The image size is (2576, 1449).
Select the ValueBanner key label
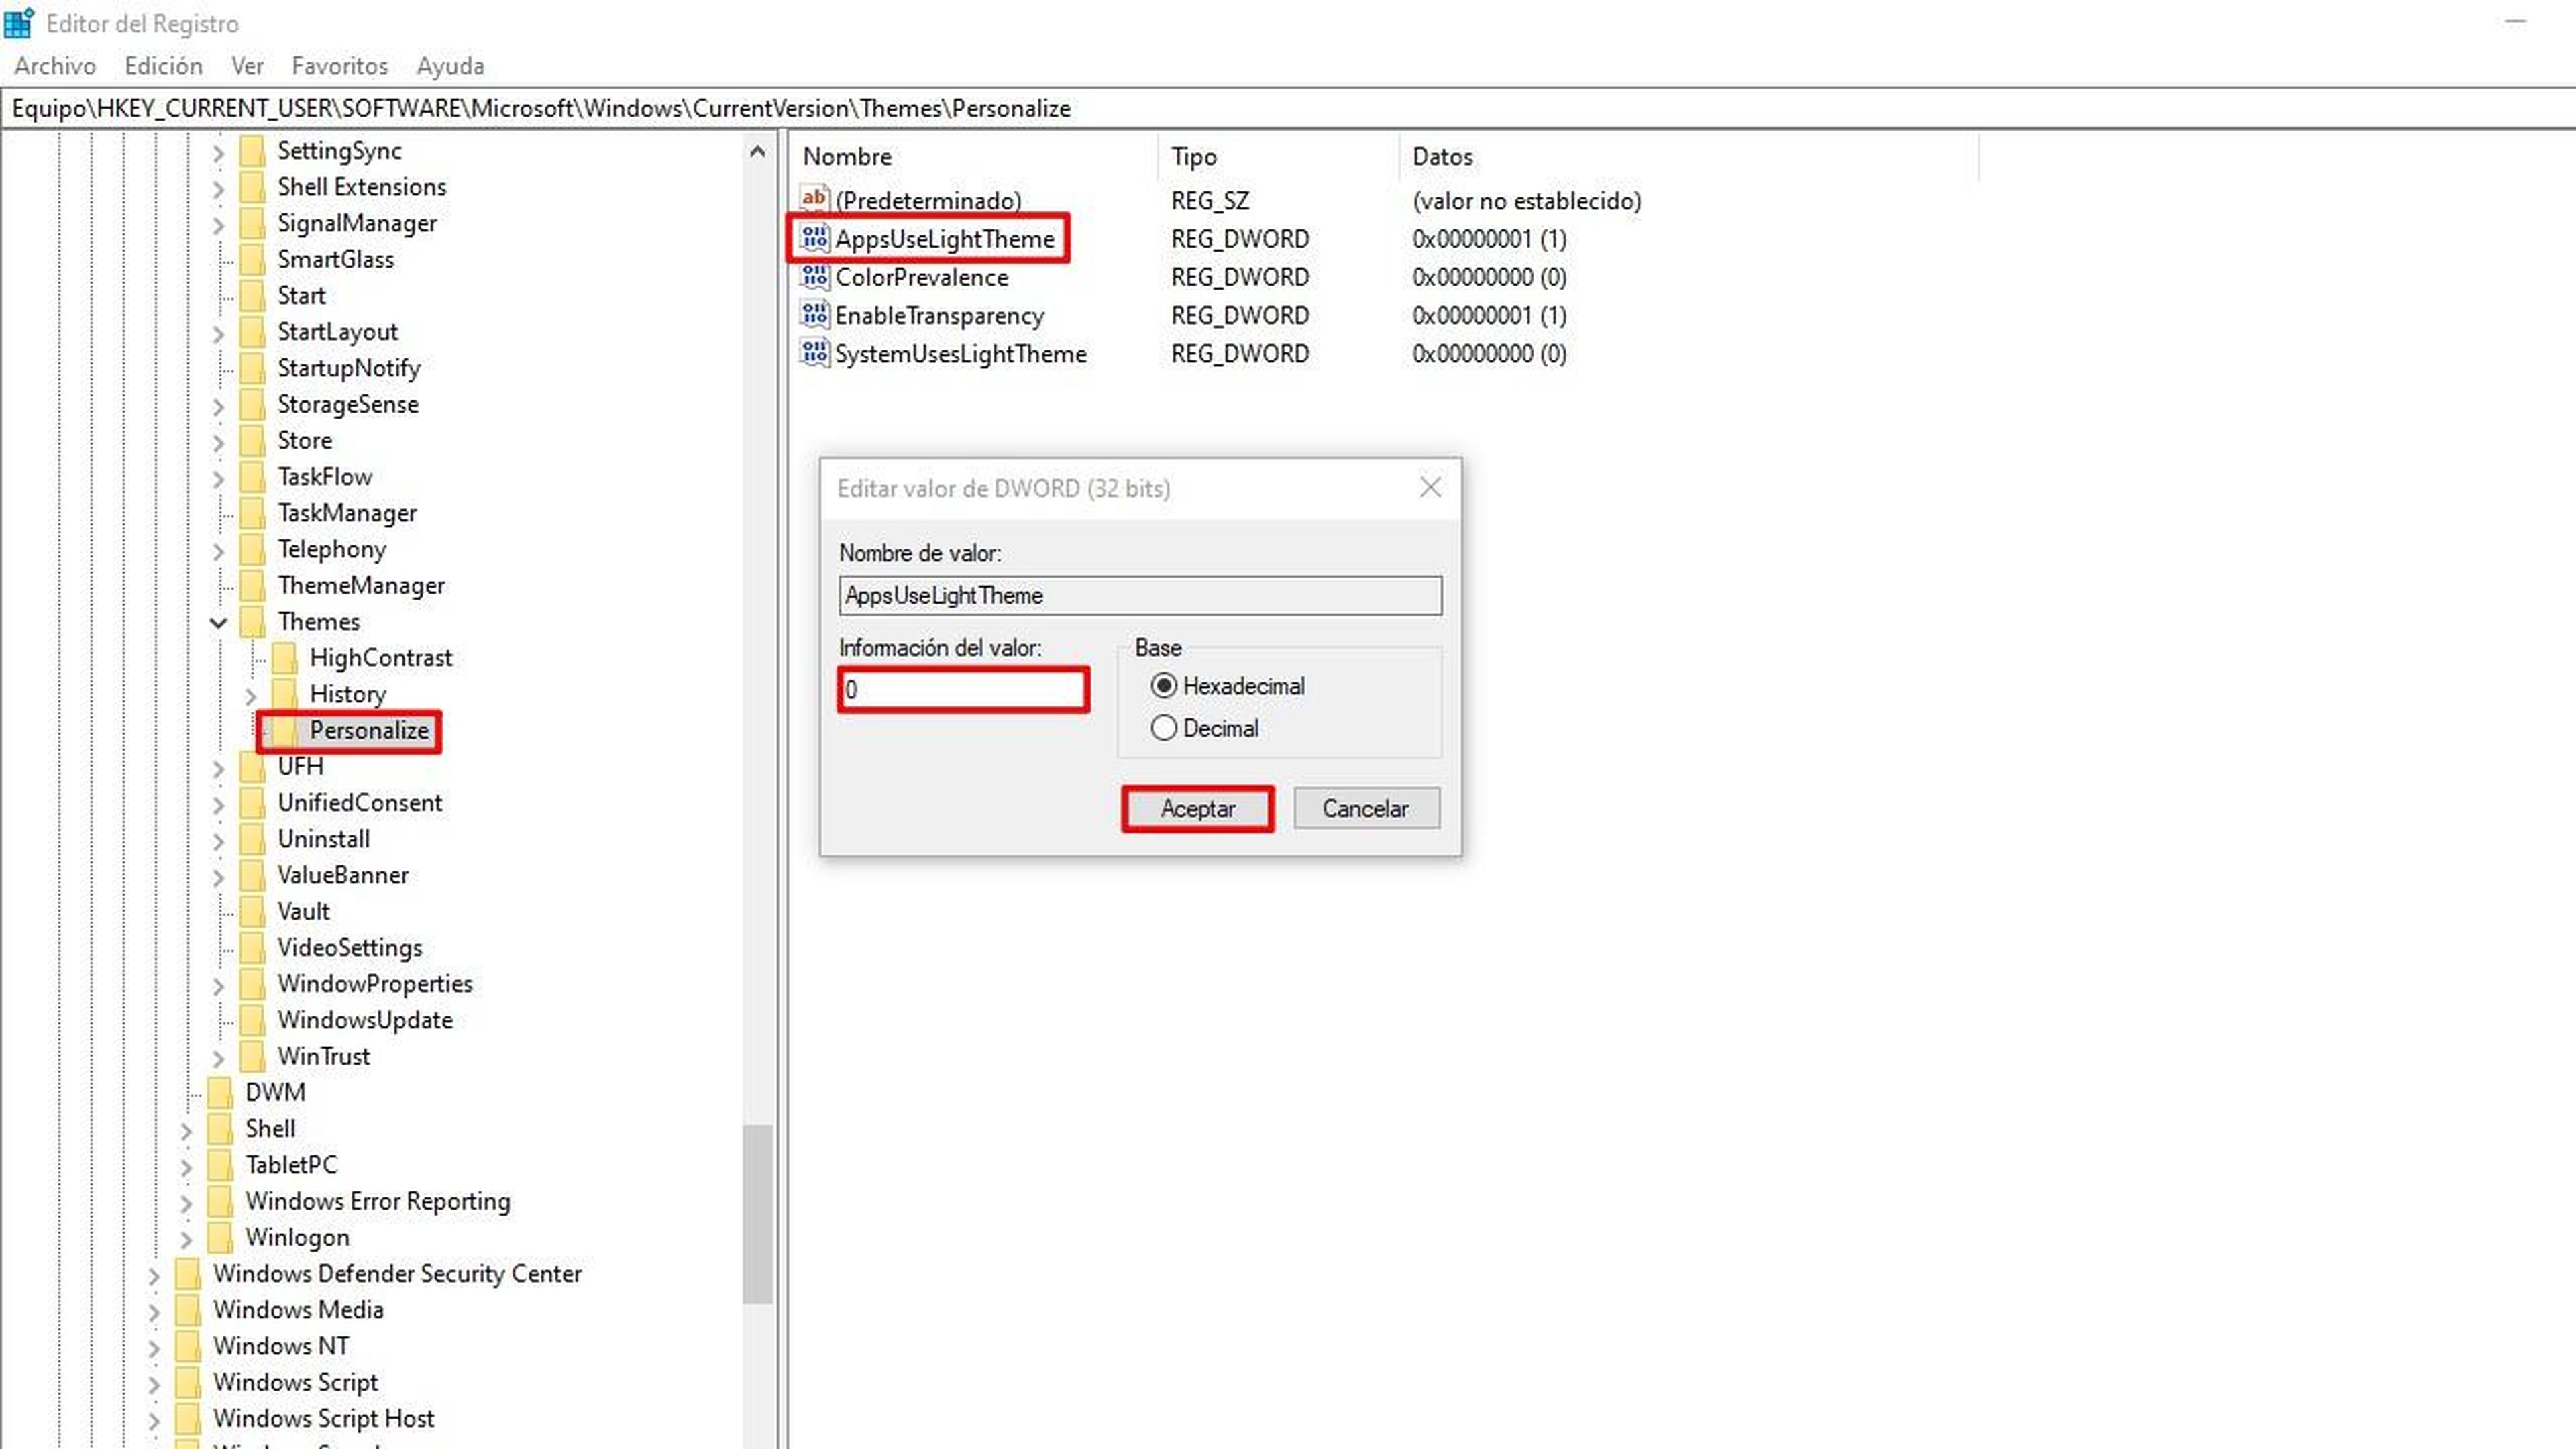point(343,875)
